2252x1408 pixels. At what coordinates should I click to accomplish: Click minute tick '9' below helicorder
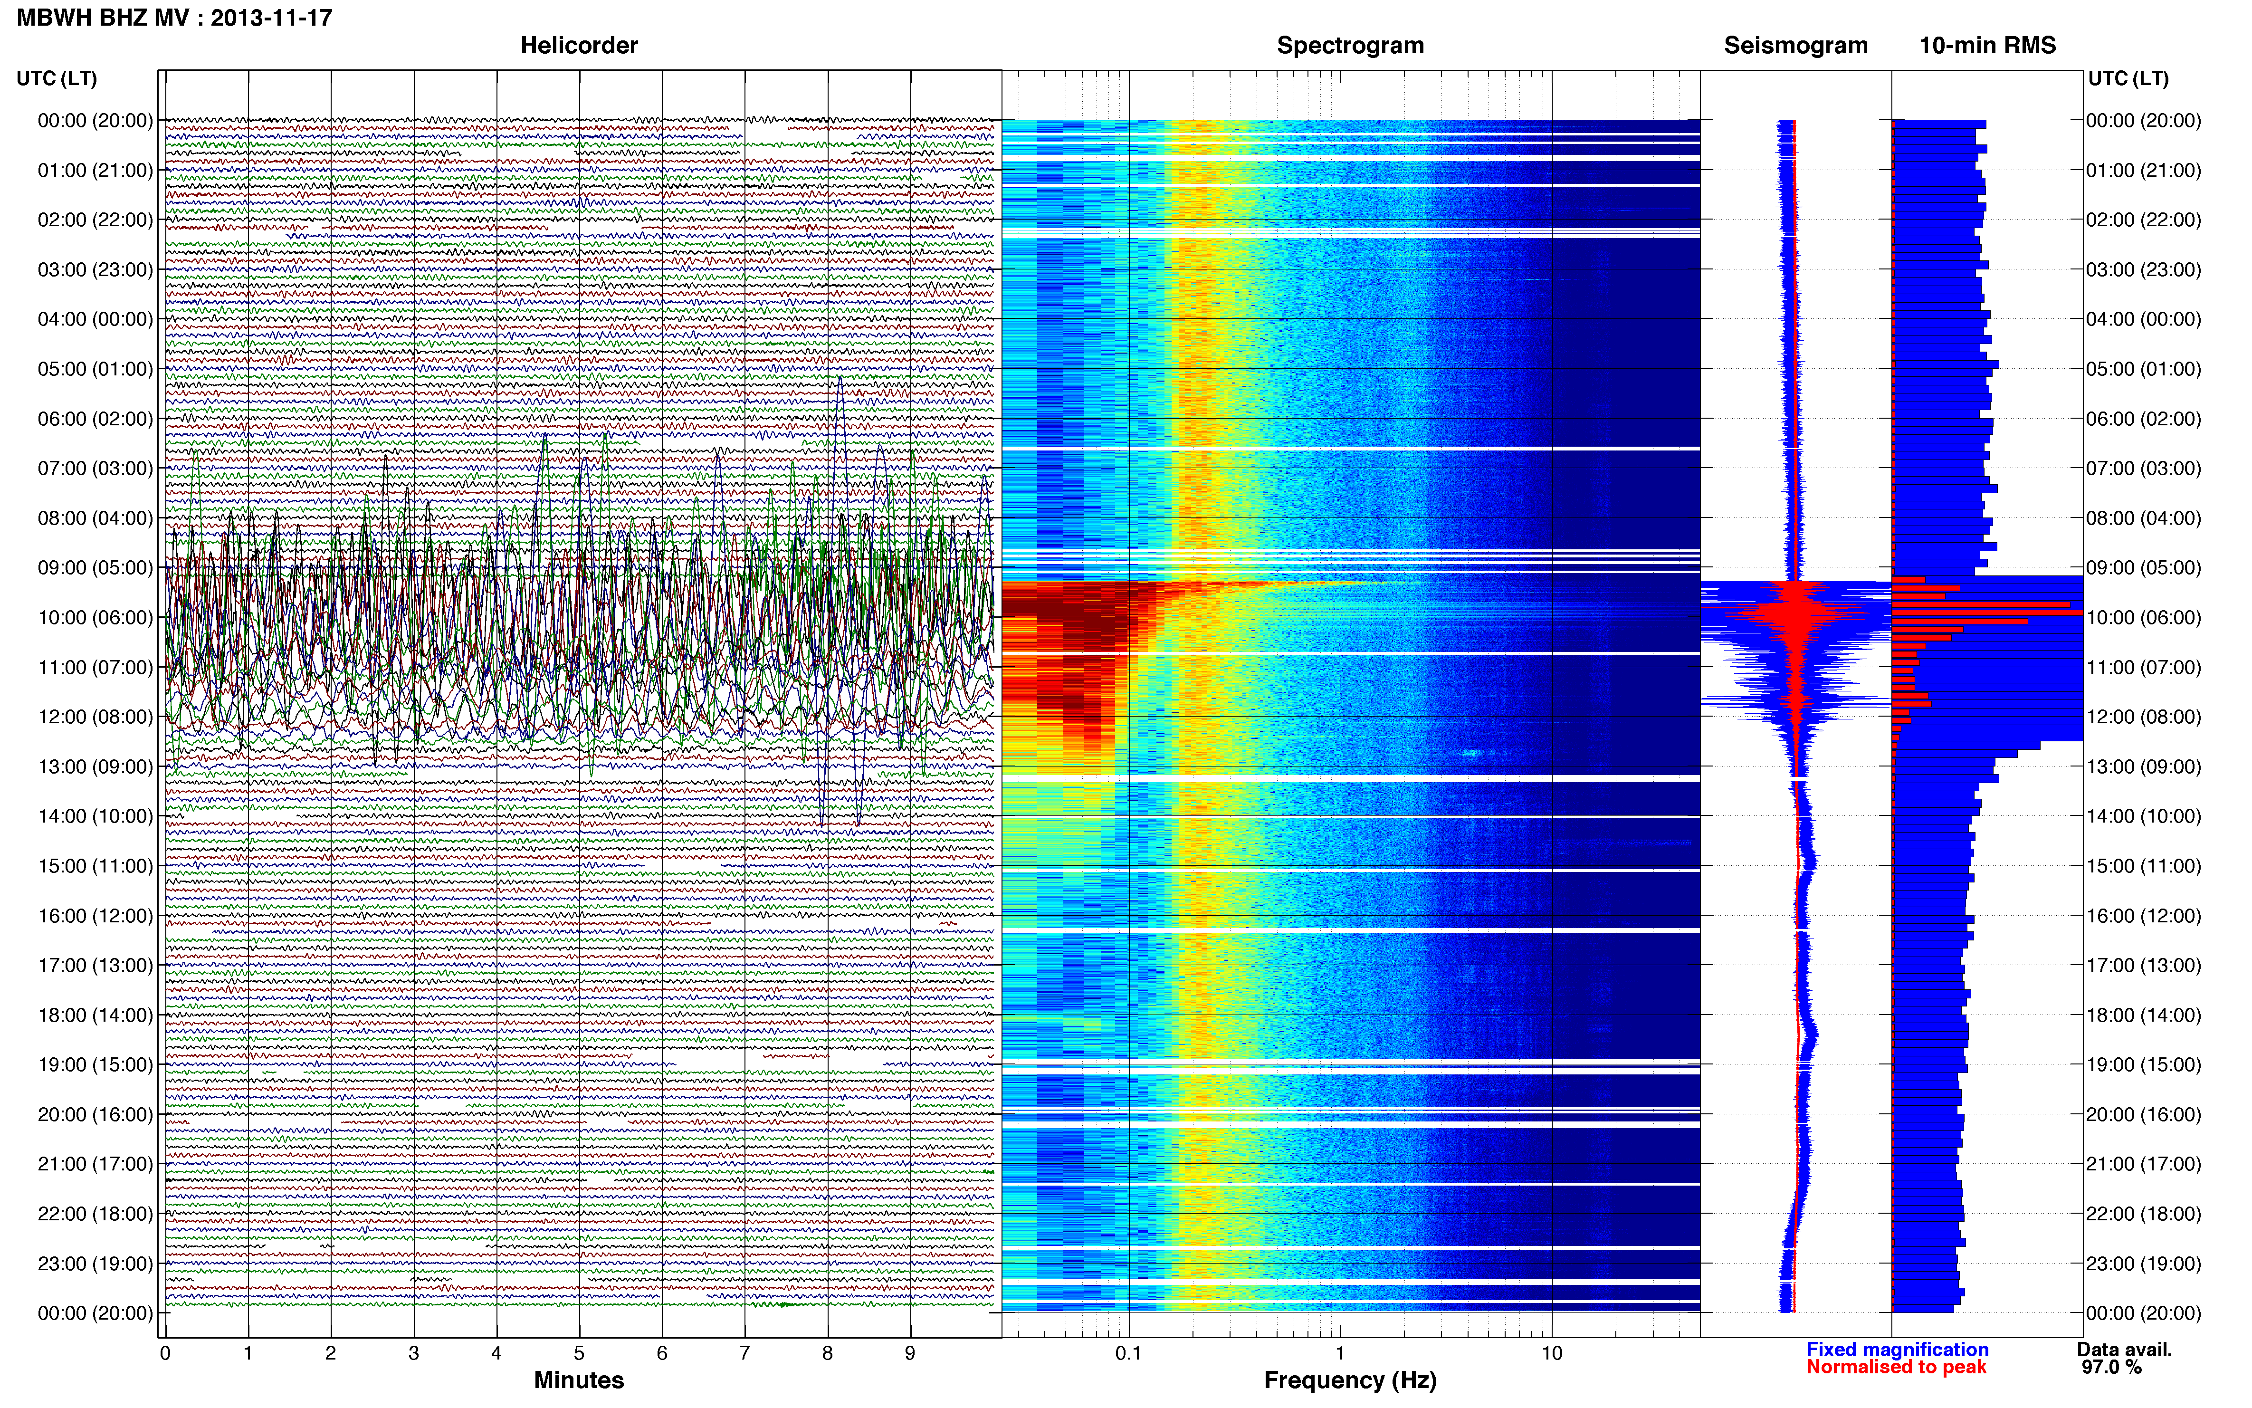910,1353
